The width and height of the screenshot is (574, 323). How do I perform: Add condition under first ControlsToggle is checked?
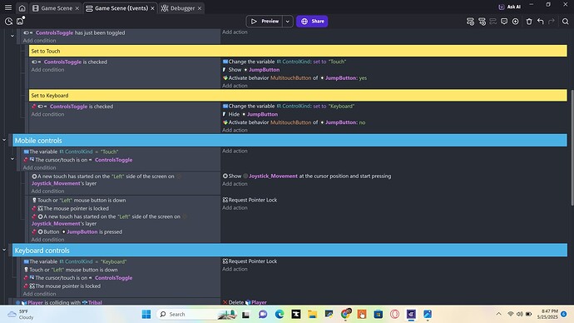[x=47, y=70]
